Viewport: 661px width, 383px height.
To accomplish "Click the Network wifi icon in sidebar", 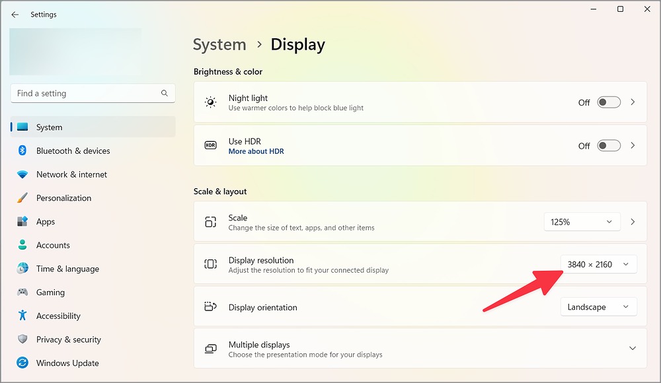I will pos(22,174).
